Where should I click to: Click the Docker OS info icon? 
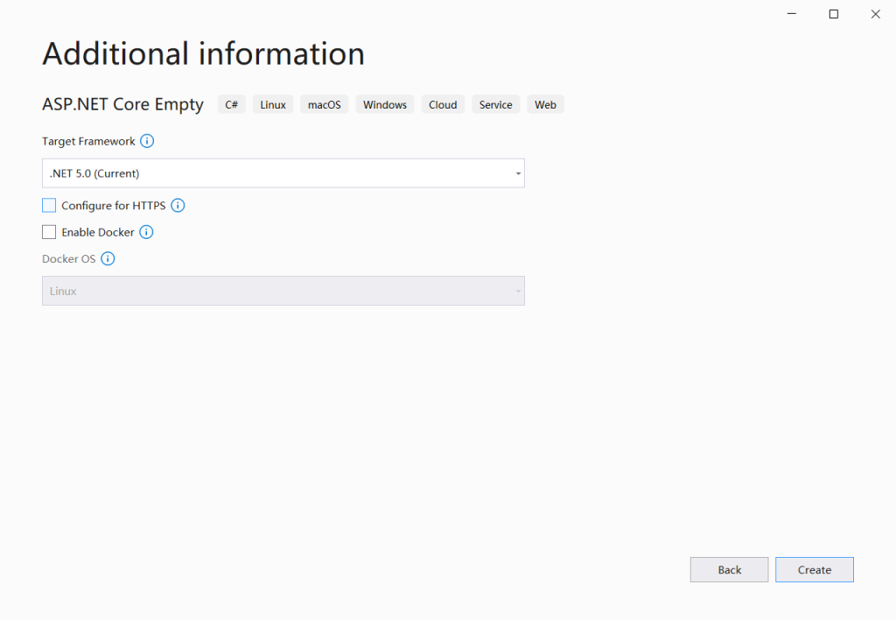pos(108,258)
